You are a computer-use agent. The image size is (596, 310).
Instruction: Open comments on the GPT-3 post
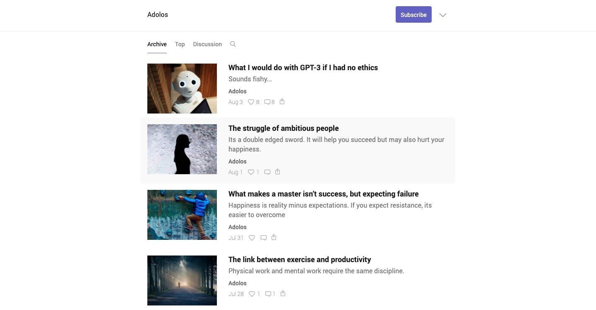click(267, 102)
